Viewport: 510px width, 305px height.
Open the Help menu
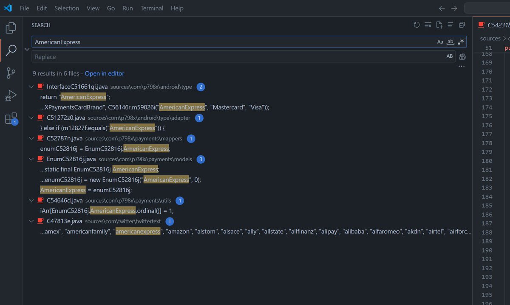click(x=177, y=8)
